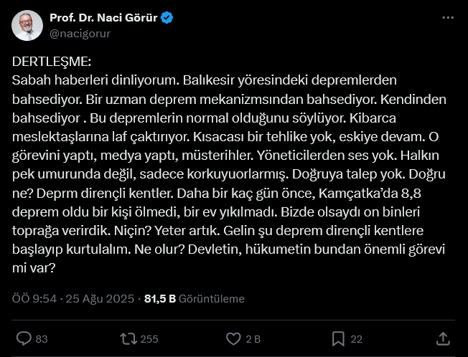
Task: Click the 2 B likes count
Action: [253, 339]
